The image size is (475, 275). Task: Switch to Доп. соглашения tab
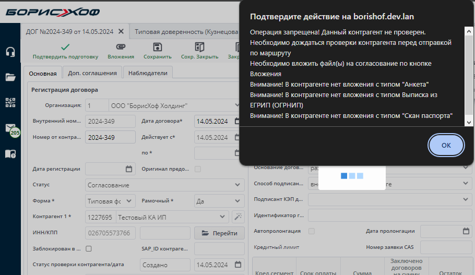[92, 73]
